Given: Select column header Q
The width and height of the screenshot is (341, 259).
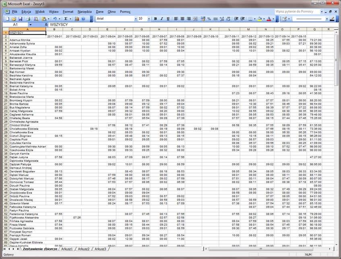Looking at the screenshot, I should click(x=314, y=29).
